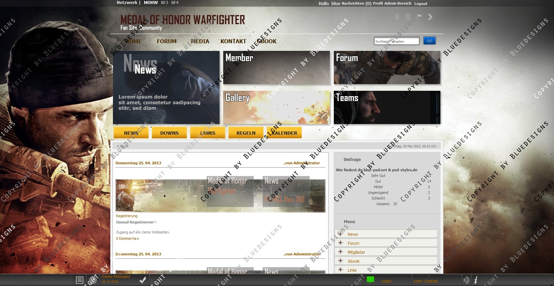Open the Profil link
This screenshot has width=554, height=286.
(378, 3)
